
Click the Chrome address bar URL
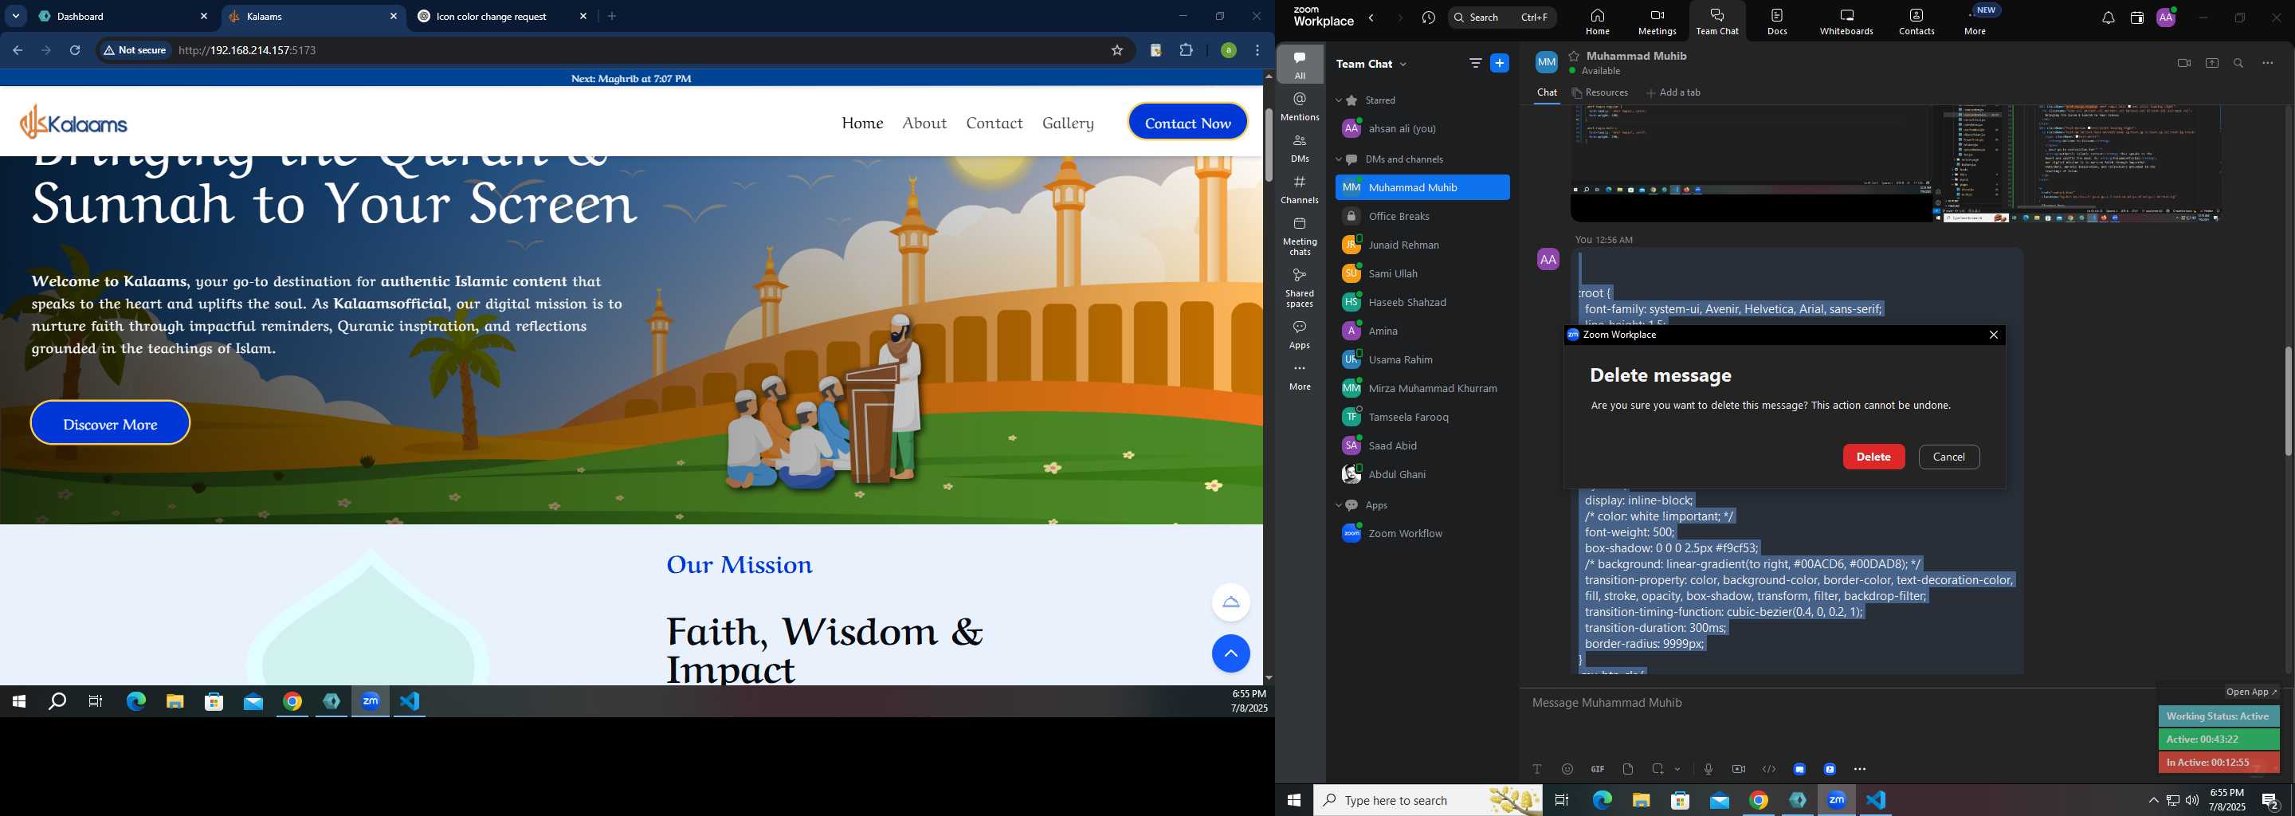(247, 51)
